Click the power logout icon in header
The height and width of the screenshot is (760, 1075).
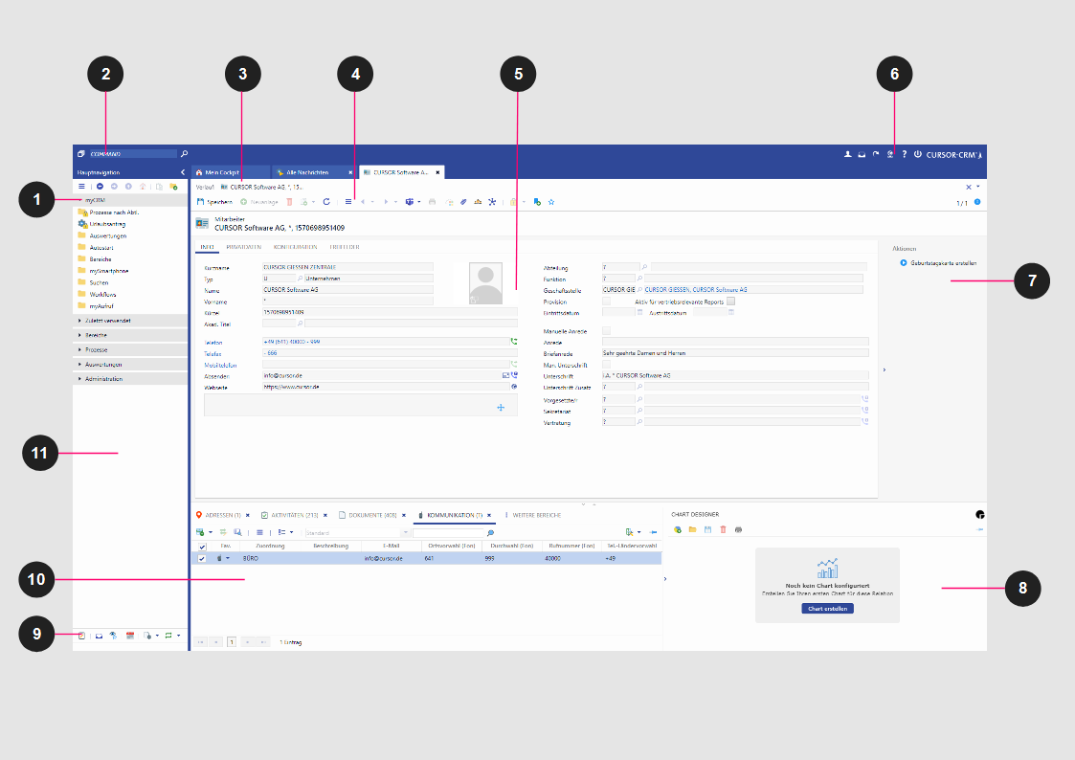click(x=917, y=154)
